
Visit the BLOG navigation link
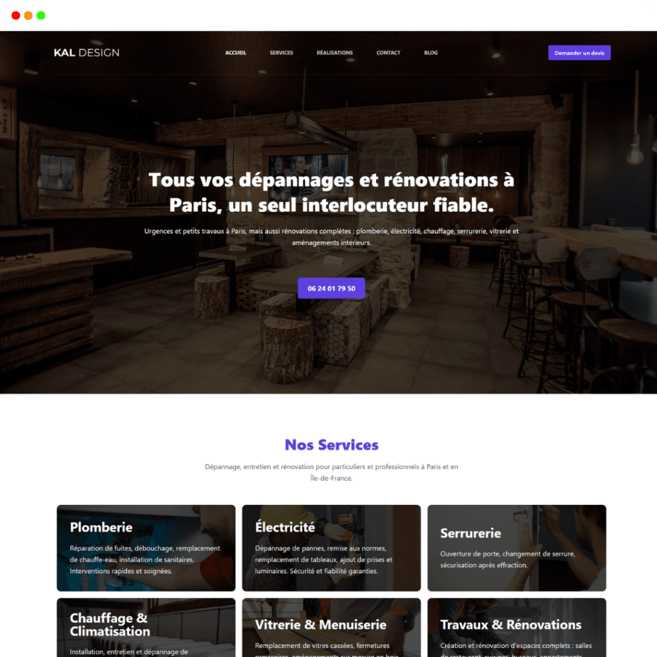431,53
